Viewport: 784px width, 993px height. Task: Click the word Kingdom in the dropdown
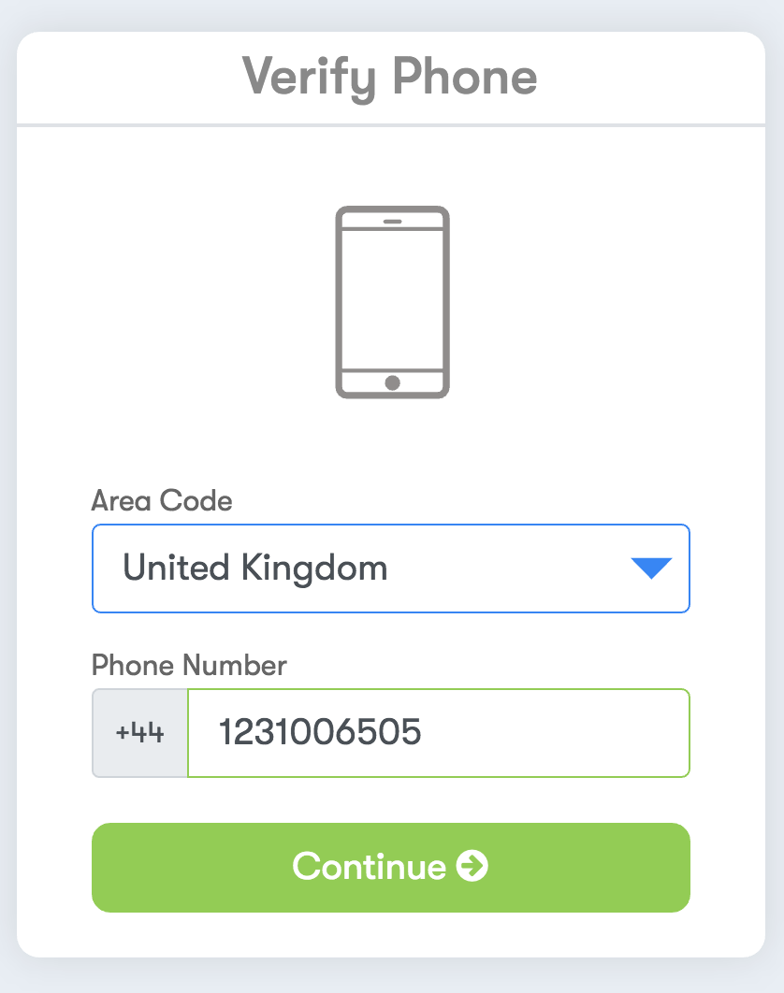click(x=314, y=568)
